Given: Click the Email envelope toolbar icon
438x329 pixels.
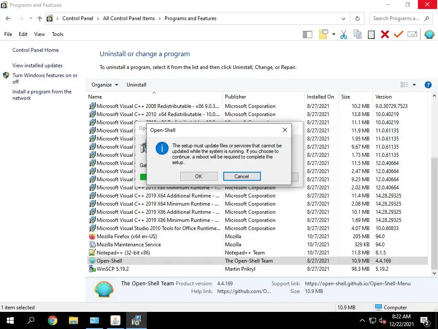Looking at the screenshot, I should [412, 34].
